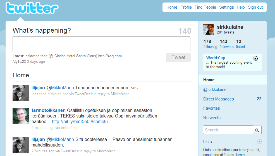Viewport: 275px width, 156px height.
Task: Open tarmotoikkanen avatar picture
Action: (21, 116)
